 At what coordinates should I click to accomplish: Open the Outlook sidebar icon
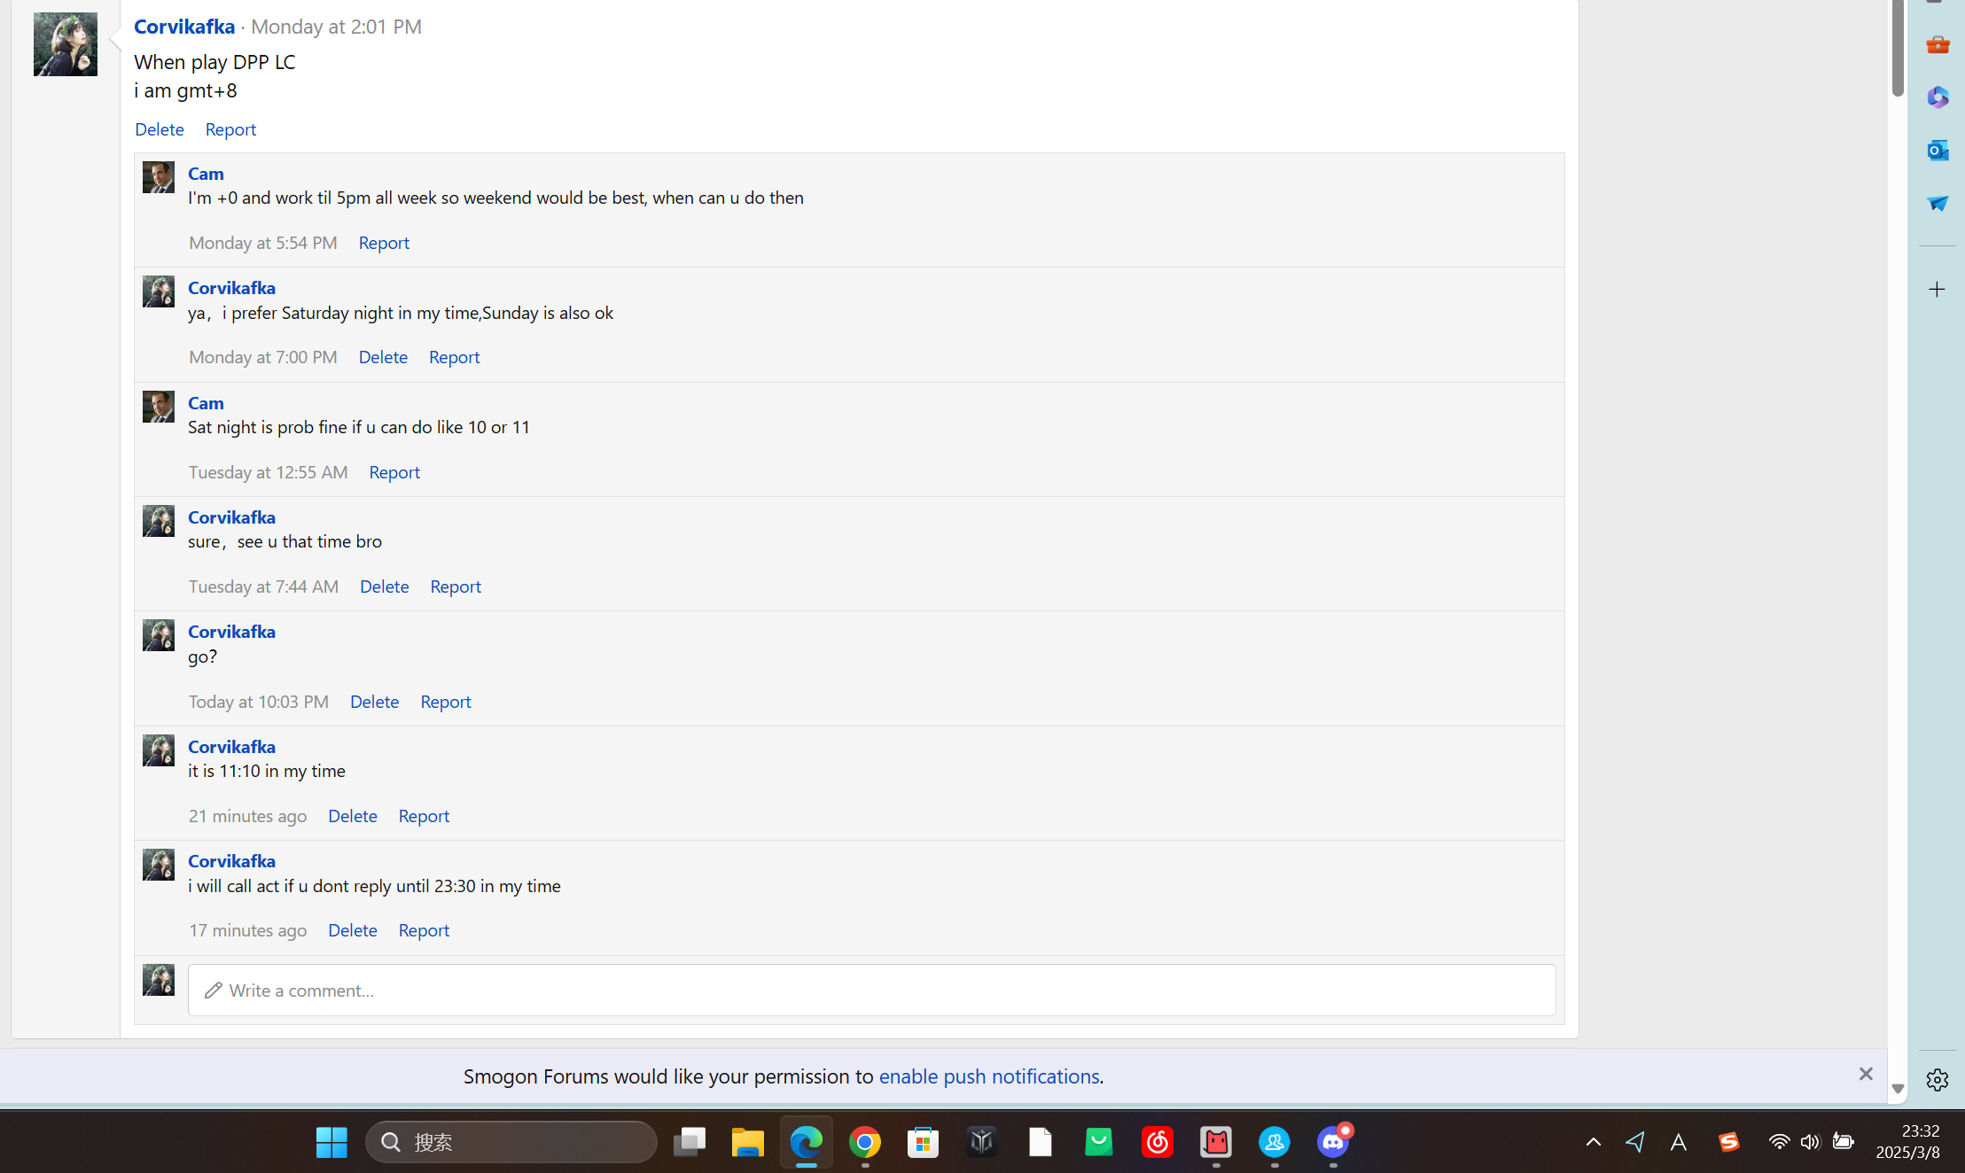coord(1937,150)
